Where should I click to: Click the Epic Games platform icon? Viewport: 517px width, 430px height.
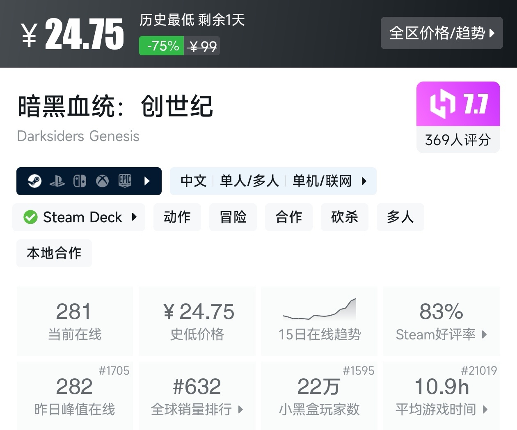[125, 181]
